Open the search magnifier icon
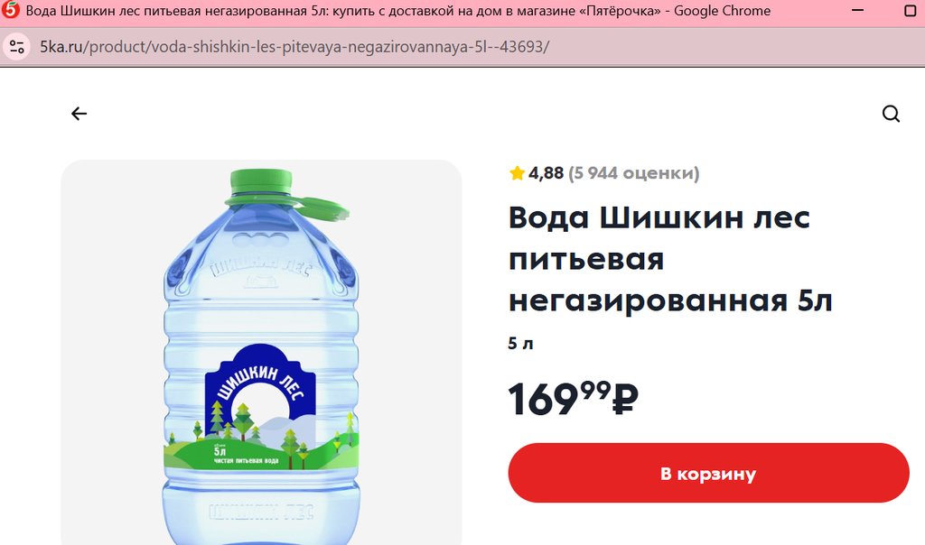Screen dimensions: 925x545 point(891,113)
